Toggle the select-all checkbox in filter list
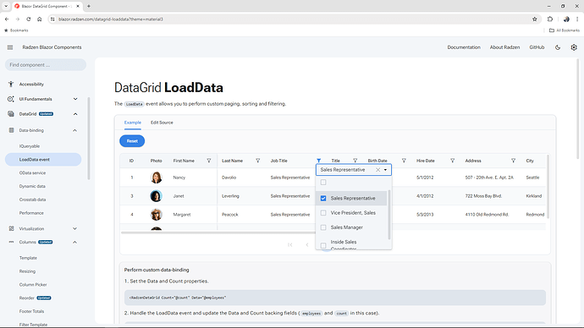The width and height of the screenshot is (584, 328). [323, 183]
